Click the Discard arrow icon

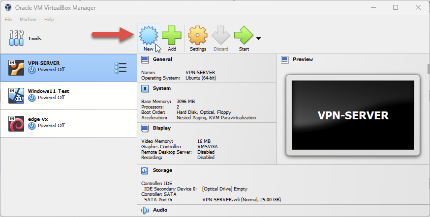coord(221,35)
